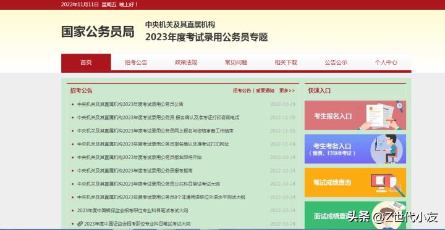This screenshot has width=445, height=230.
Task: Click the person-at-desk illustration on 考生考务入口
Action: tap(386, 149)
